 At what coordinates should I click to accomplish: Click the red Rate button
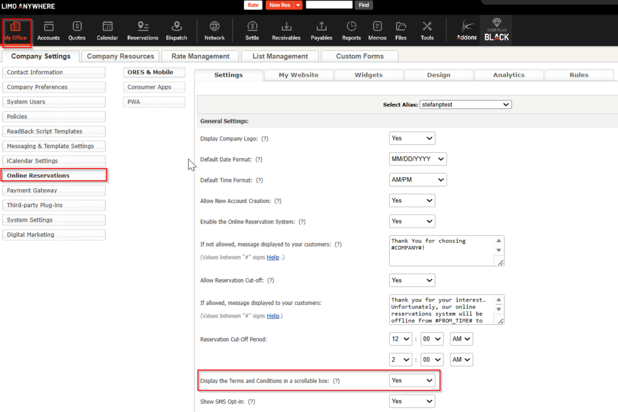[x=253, y=5]
